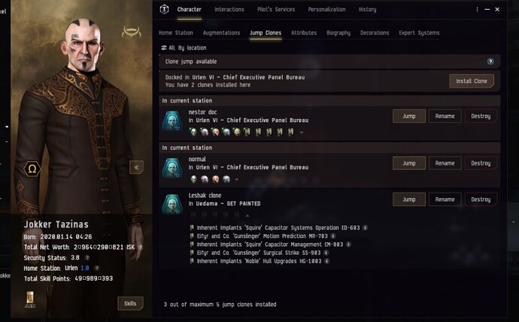
Task: Expand the nestor doc implant list arrow
Action: click(x=301, y=132)
